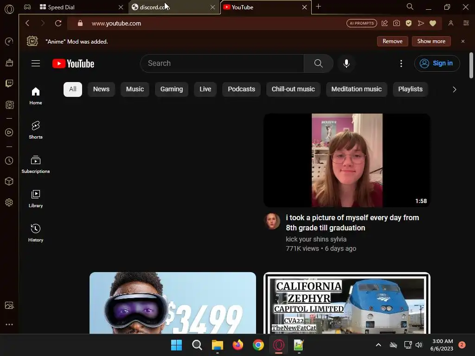
Task: Open Windows Start menu on taskbar
Action: point(176,345)
